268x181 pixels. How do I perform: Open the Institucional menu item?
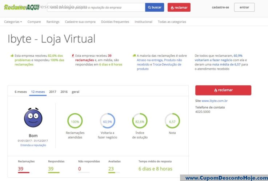coord(143,22)
